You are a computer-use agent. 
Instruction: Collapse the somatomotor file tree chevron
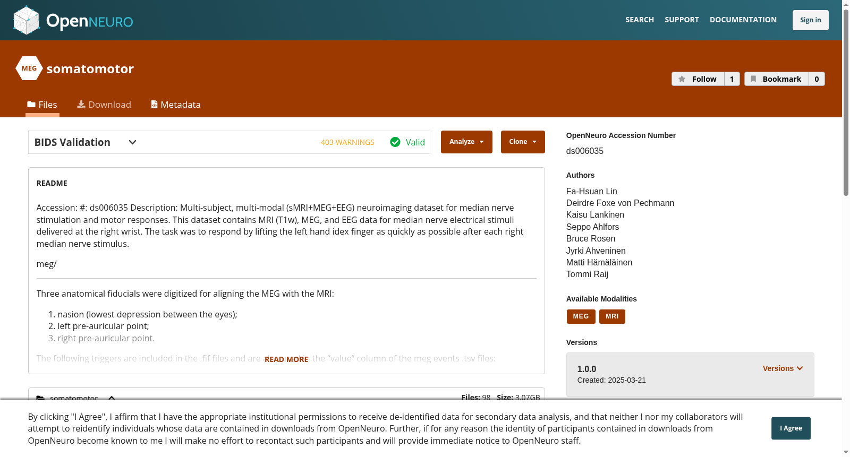(x=112, y=398)
